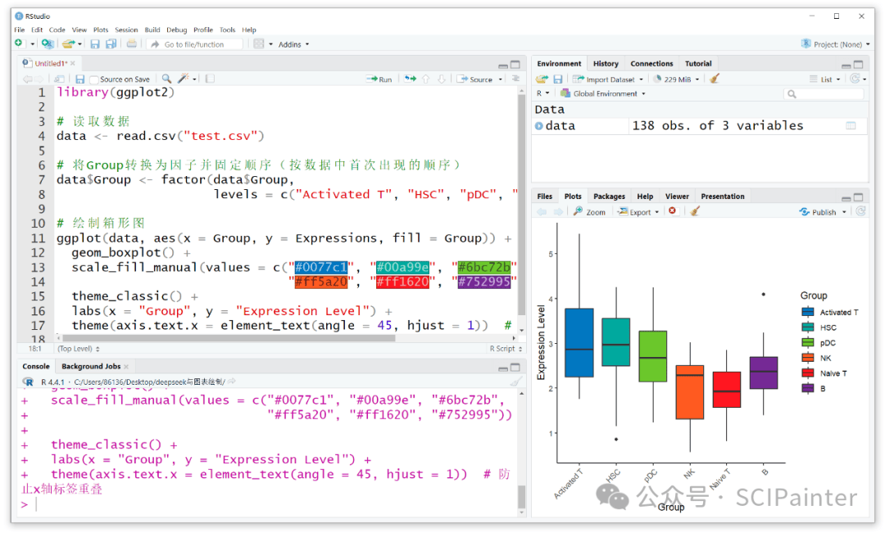
Task: Open Import Dataset dropdown
Action: (608, 79)
